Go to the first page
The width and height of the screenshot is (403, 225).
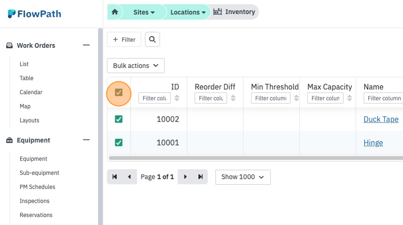tap(115, 177)
